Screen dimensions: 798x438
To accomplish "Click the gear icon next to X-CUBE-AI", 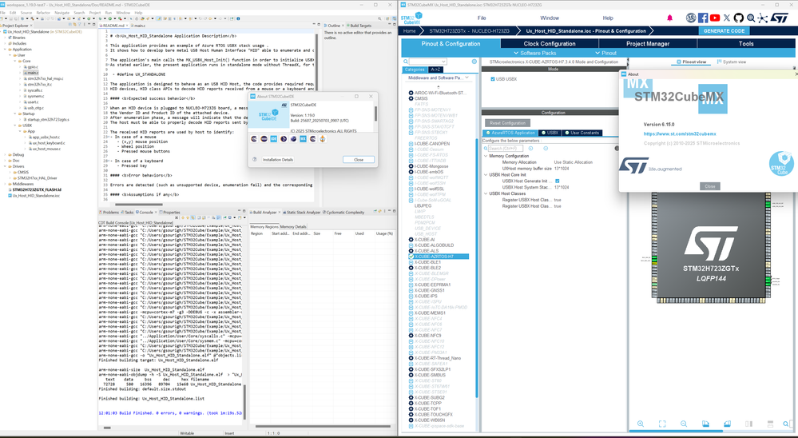I will point(411,239).
